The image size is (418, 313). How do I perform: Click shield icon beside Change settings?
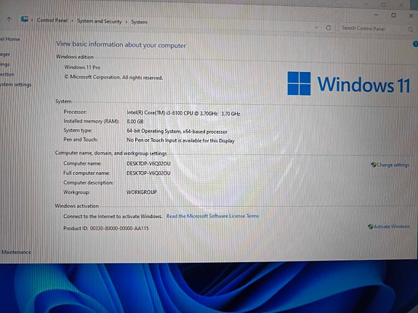click(374, 165)
